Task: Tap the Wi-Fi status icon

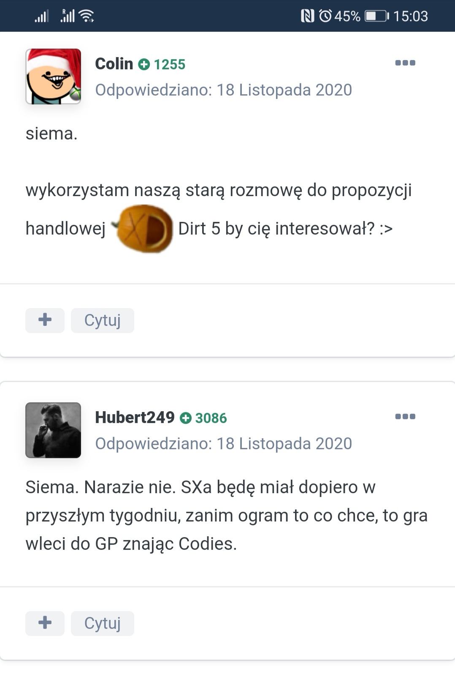Action: tap(87, 16)
